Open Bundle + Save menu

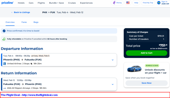click(57, 3)
